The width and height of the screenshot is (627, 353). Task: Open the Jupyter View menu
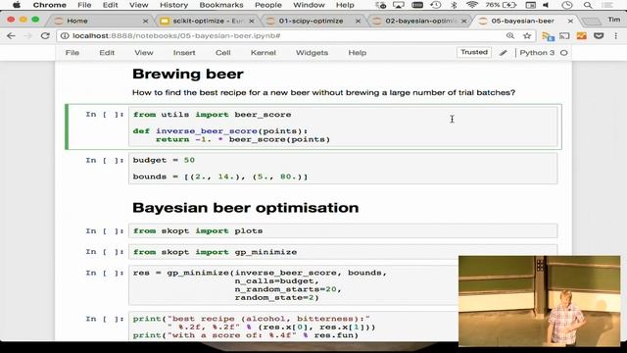pyautogui.click(x=144, y=53)
